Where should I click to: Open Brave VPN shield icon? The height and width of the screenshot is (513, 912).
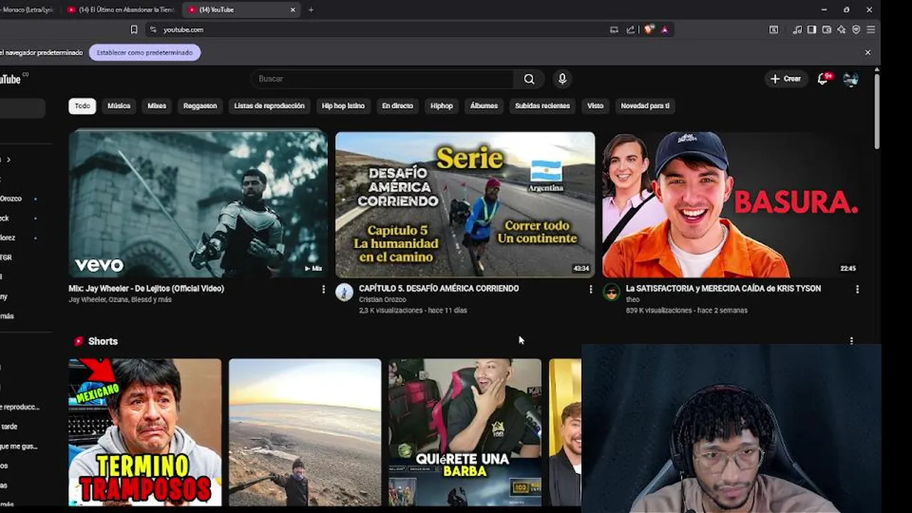pos(856,29)
